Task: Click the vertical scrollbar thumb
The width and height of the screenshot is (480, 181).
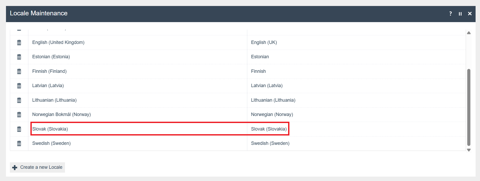Action: pyautogui.click(x=469, y=107)
